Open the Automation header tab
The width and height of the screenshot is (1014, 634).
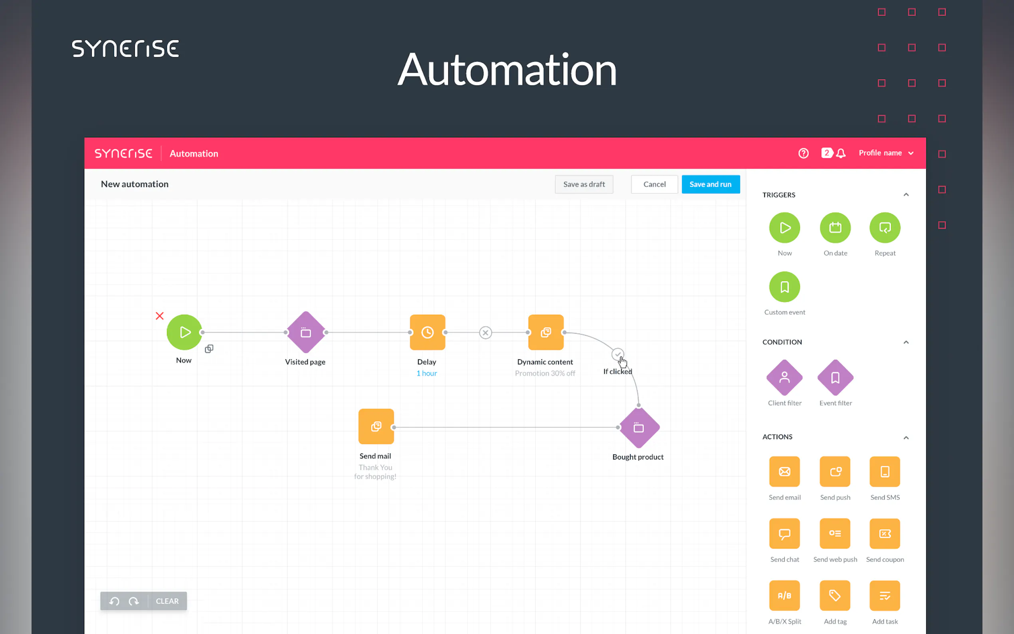[194, 153]
